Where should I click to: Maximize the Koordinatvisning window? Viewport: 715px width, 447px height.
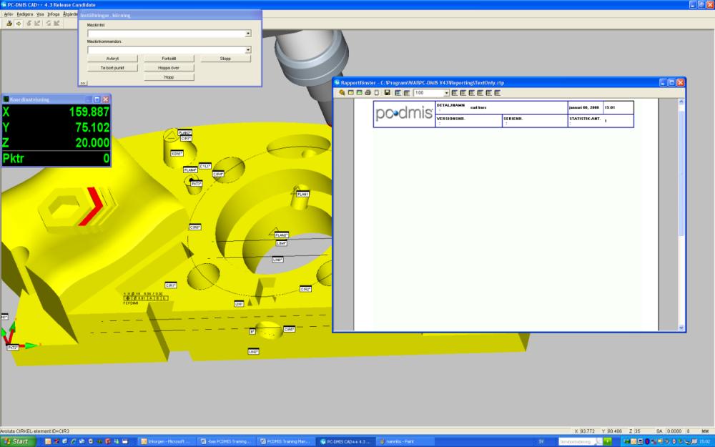point(97,99)
